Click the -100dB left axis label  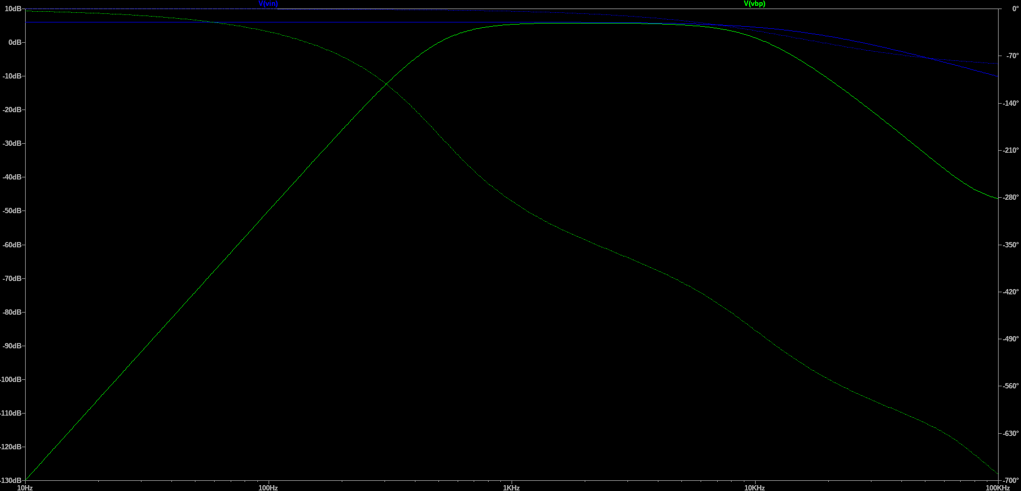[11, 379]
